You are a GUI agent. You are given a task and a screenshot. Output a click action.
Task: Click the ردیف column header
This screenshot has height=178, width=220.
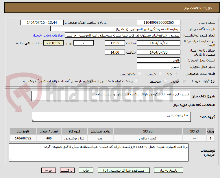pos(210,131)
